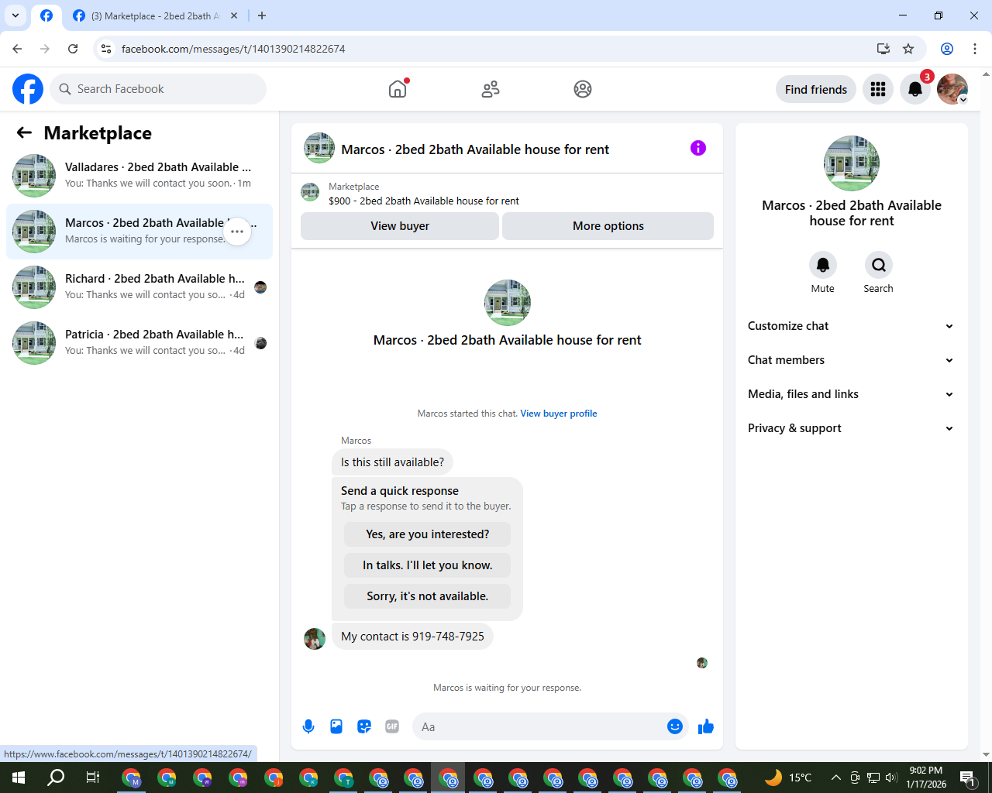The image size is (992, 793).
Task: Open conversation information purple icon
Action: coord(698,148)
